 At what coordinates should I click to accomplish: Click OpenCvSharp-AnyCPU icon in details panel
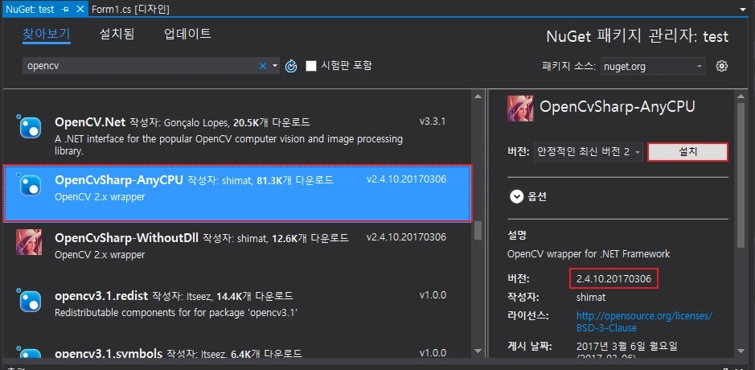pos(520,108)
